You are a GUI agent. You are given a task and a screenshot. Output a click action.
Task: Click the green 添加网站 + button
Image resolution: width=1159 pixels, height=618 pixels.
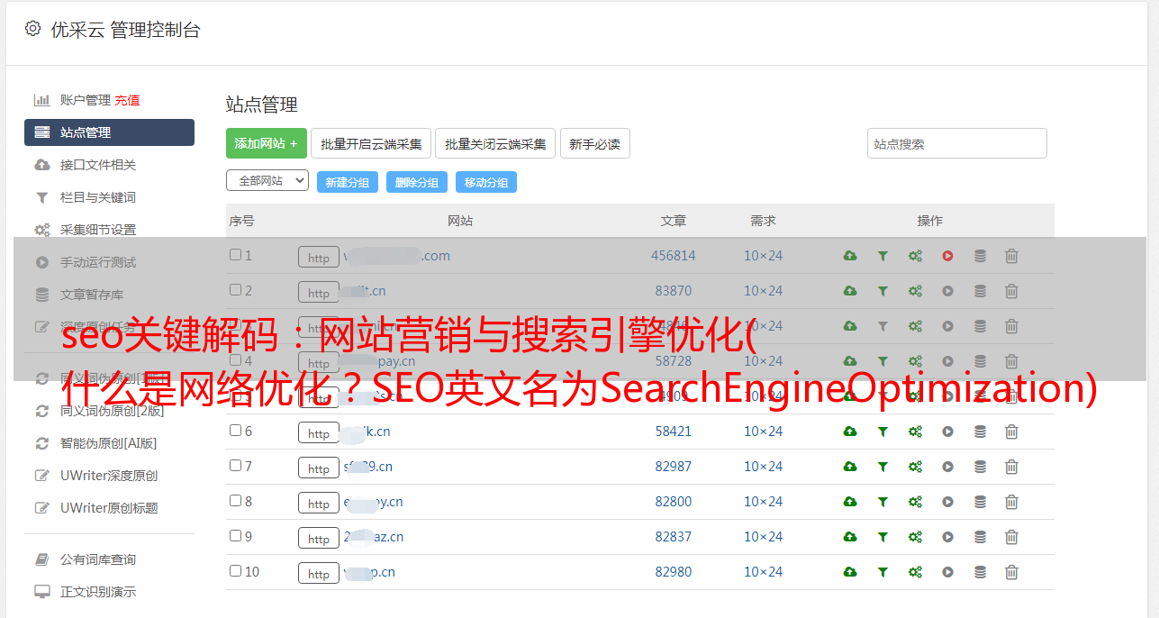pyautogui.click(x=266, y=143)
